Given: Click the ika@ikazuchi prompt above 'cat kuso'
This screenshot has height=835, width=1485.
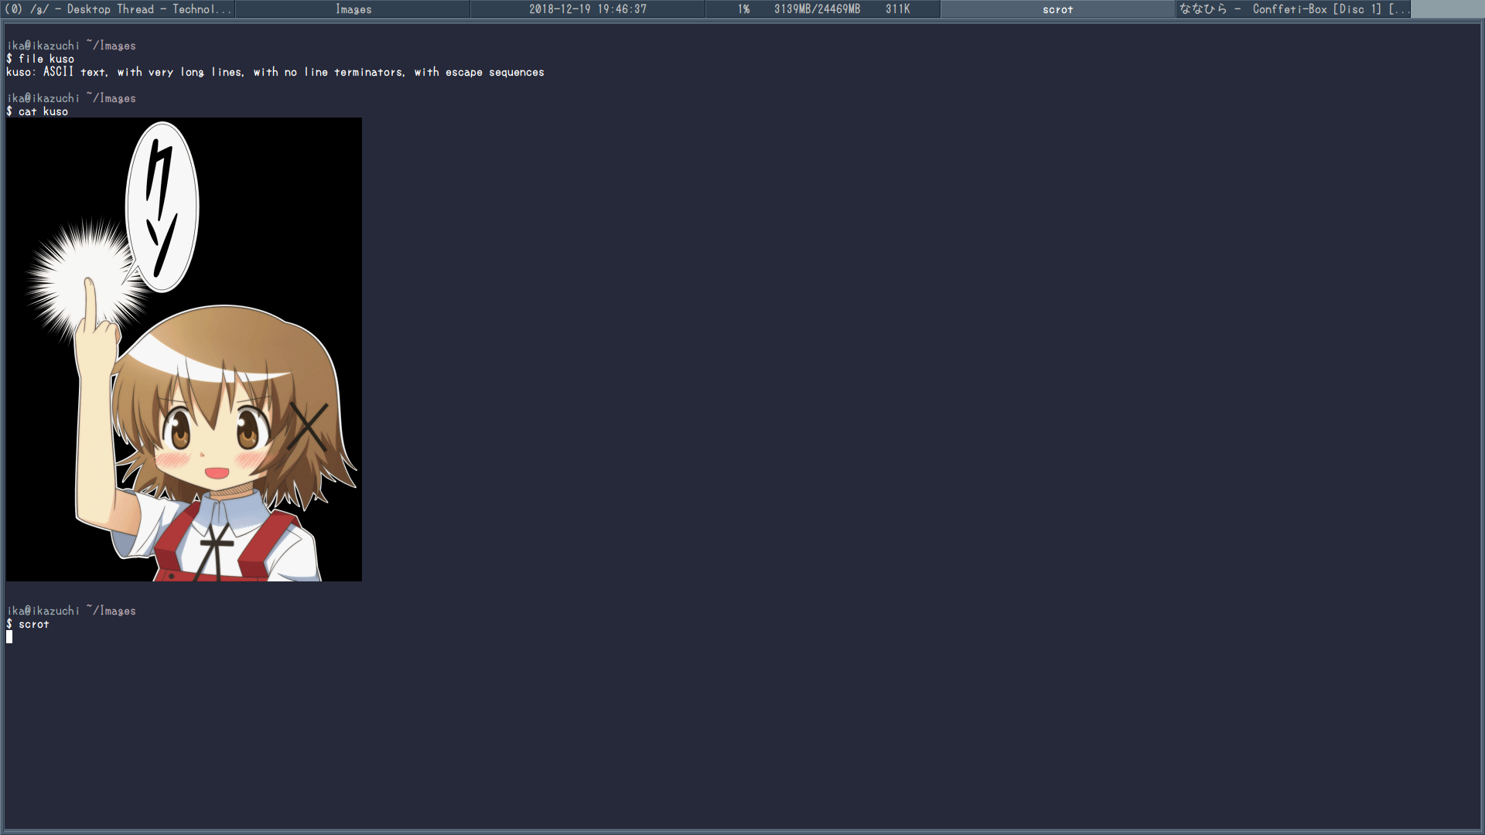Looking at the screenshot, I should (71, 98).
